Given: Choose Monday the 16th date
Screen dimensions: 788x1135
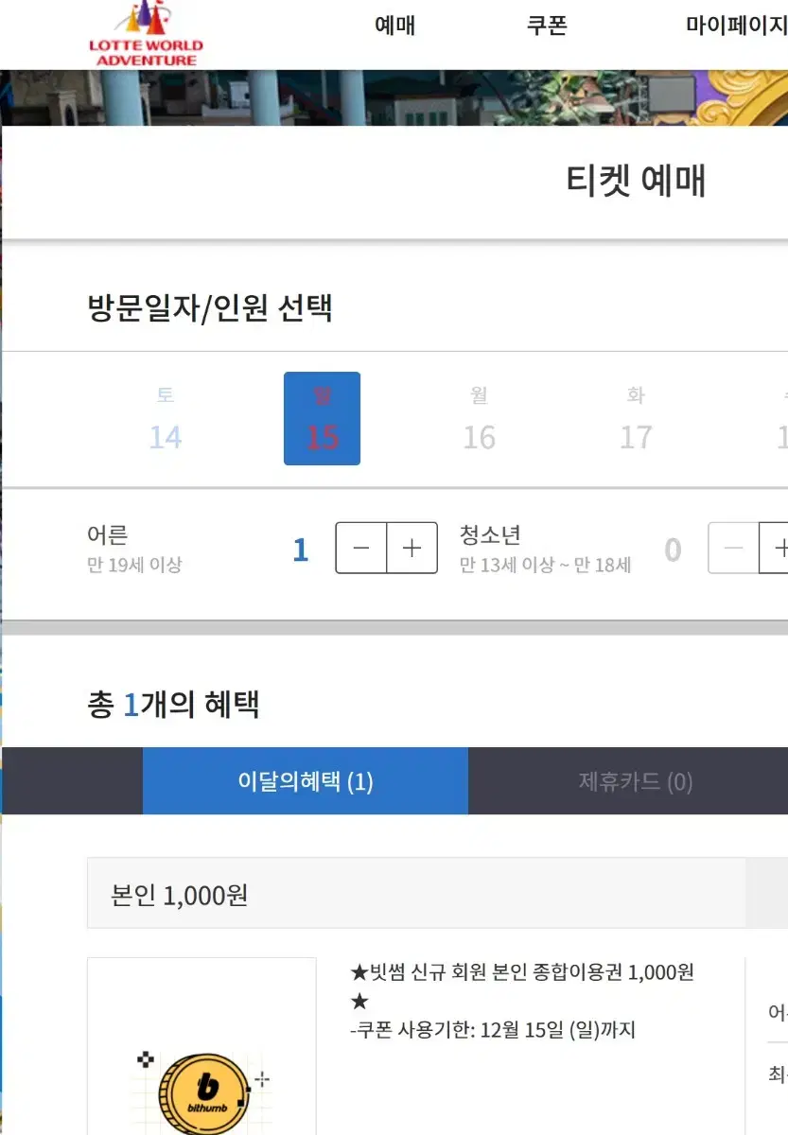Looking at the screenshot, I should 479,418.
